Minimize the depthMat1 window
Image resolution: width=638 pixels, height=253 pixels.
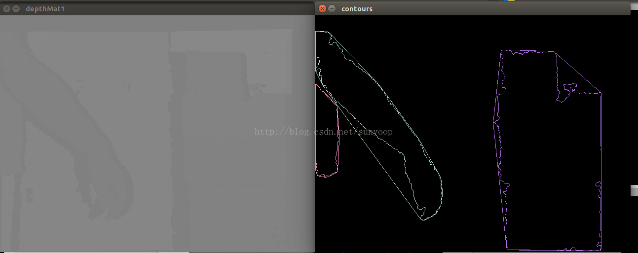click(16, 9)
